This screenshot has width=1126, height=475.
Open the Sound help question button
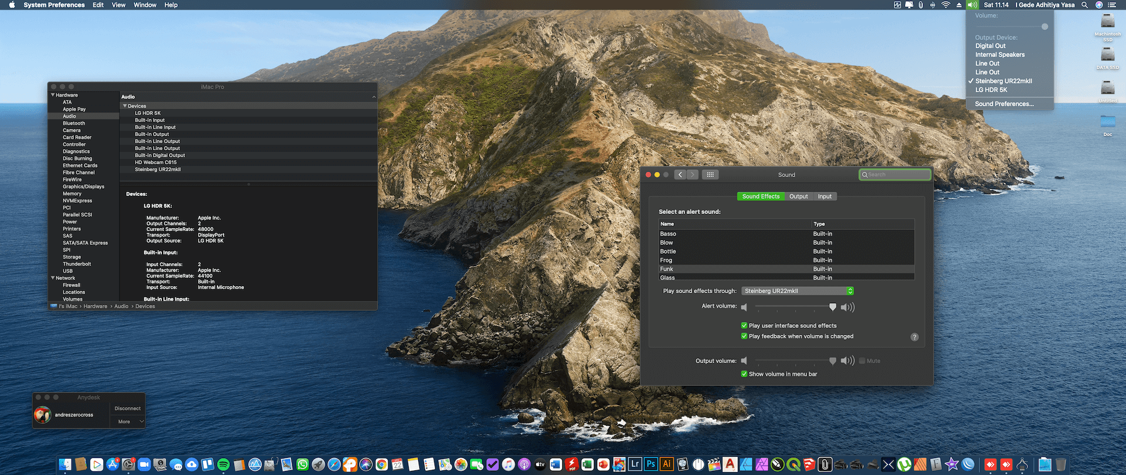point(914,337)
